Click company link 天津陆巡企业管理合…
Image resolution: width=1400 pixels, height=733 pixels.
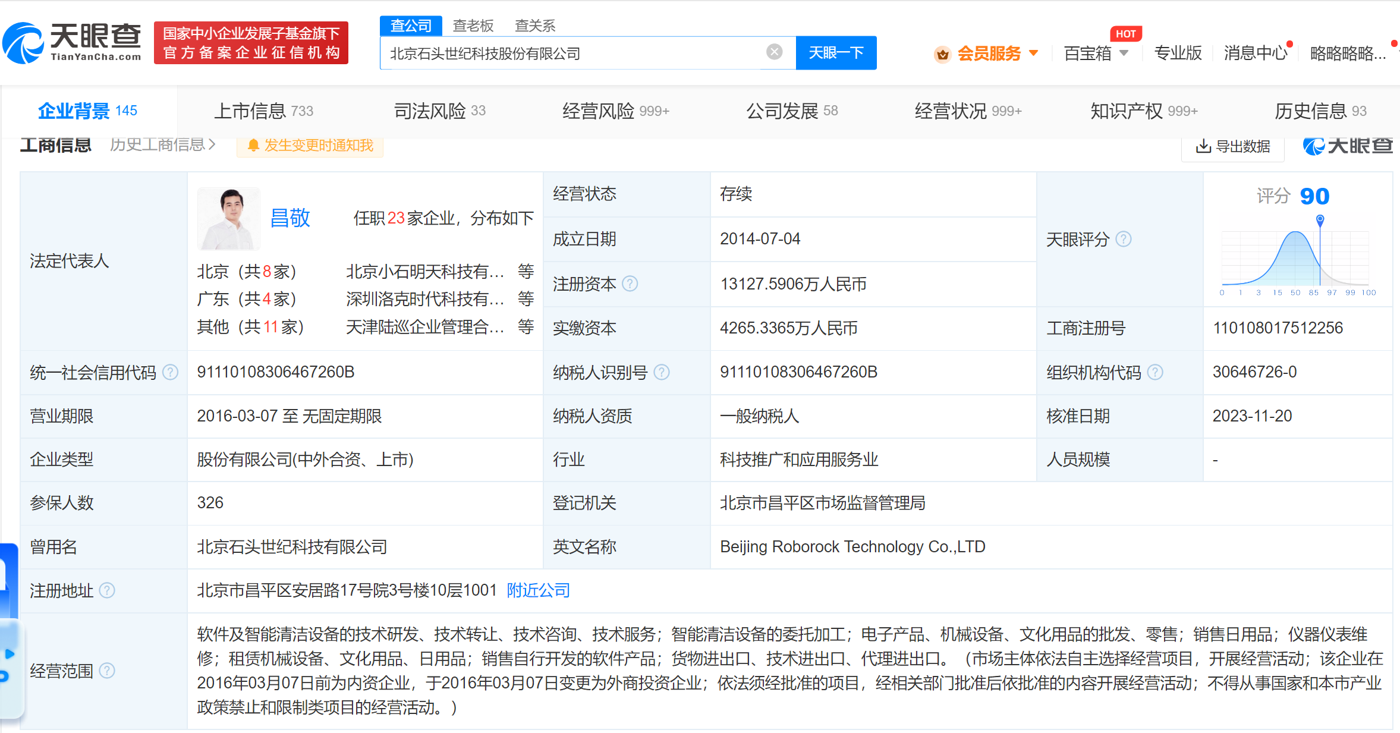[x=425, y=326]
